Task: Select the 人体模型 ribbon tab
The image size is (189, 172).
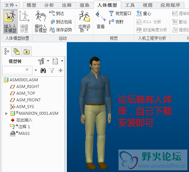Action: [107, 5]
